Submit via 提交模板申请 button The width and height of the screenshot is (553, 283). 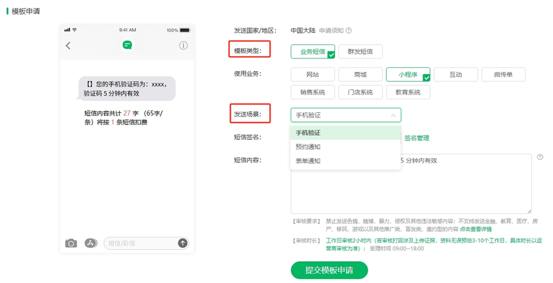click(329, 270)
